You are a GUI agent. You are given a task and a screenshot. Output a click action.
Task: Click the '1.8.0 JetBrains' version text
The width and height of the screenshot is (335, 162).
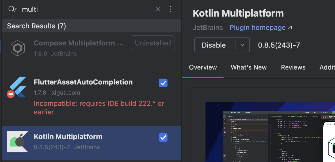point(55,53)
